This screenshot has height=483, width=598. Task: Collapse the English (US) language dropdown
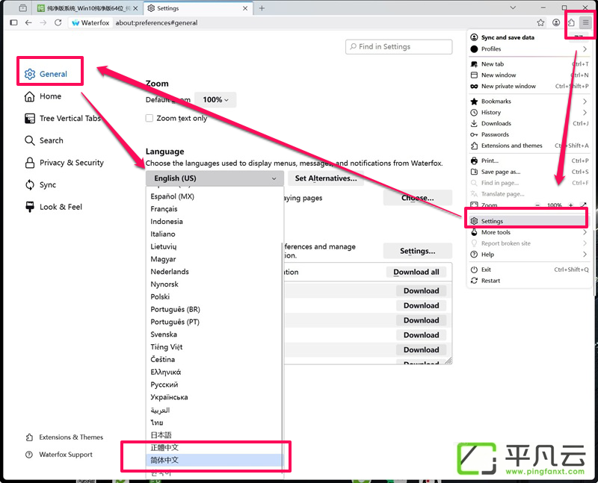click(215, 178)
